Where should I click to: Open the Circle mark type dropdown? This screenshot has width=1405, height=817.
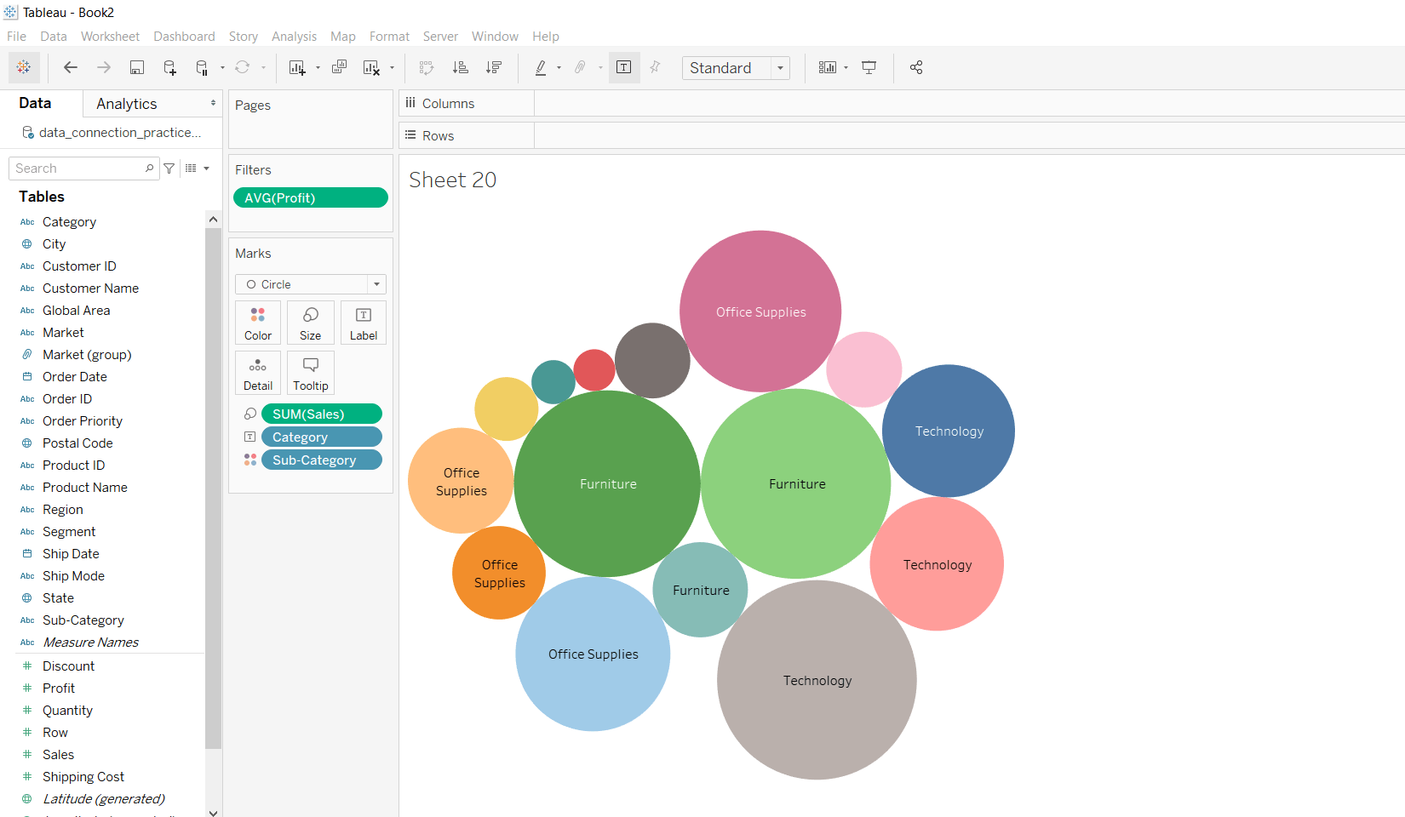(x=311, y=284)
